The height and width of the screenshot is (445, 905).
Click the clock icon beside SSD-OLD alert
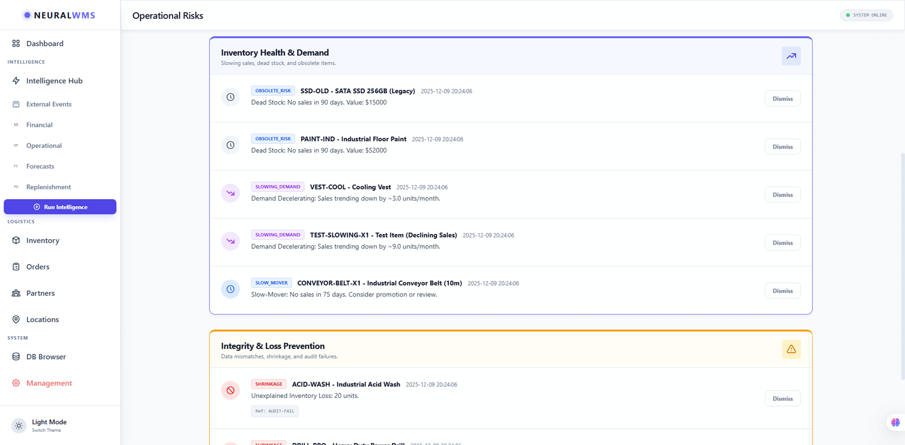coord(230,97)
